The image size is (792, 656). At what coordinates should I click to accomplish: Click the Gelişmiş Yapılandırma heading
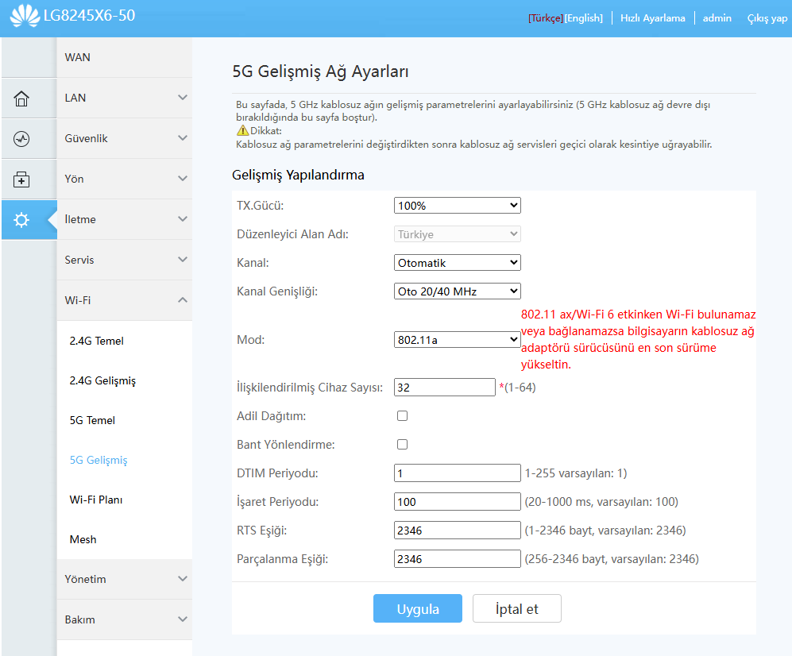[298, 176]
